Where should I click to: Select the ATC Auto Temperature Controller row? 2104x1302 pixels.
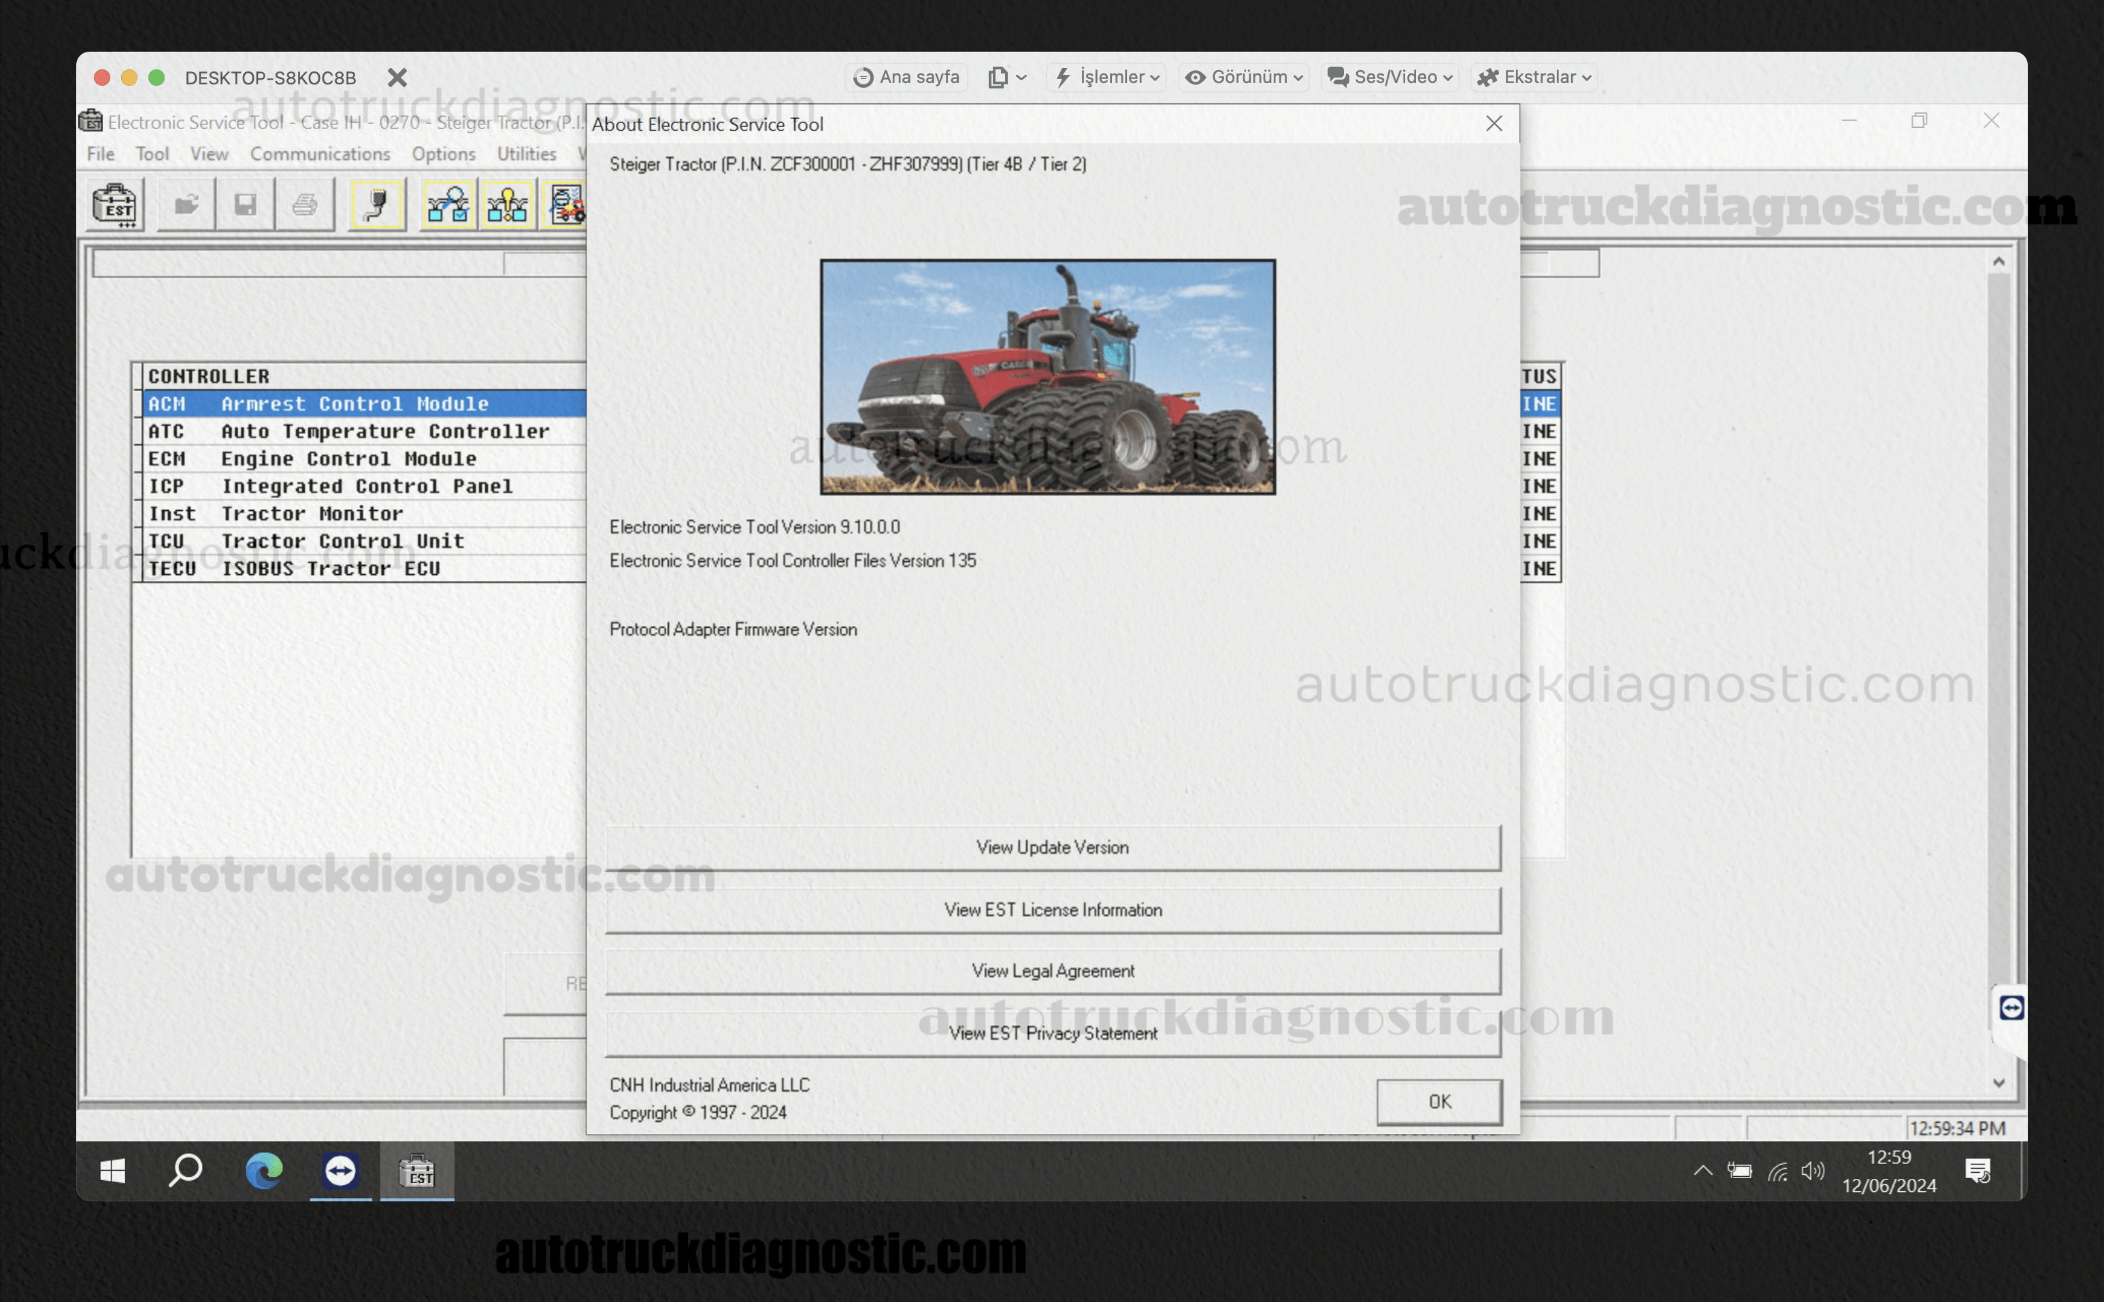[363, 431]
